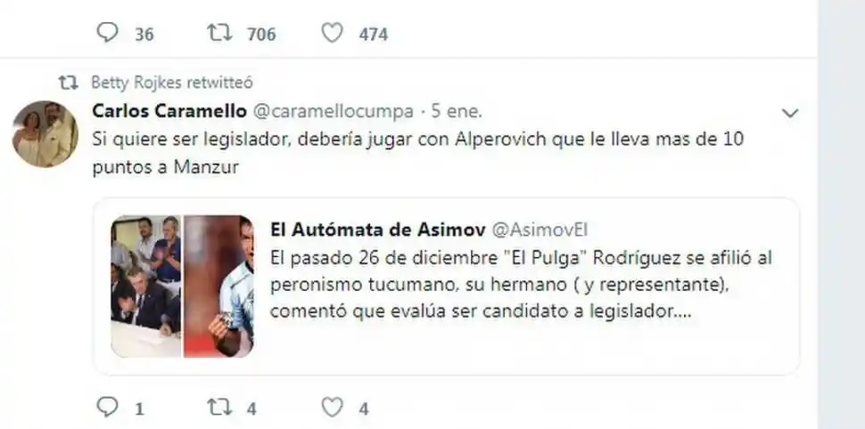Click the @AsimovEl handle in quoted tweet
Image resolution: width=865 pixels, height=429 pixels.
click(x=539, y=231)
